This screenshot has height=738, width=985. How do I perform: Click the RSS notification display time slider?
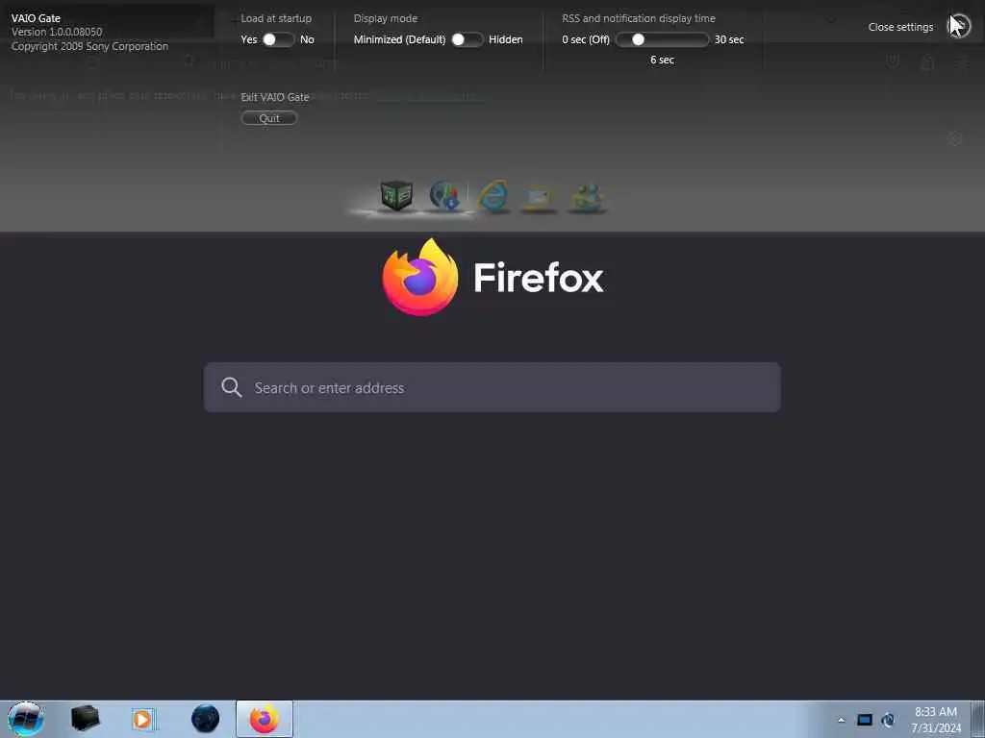(662, 39)
